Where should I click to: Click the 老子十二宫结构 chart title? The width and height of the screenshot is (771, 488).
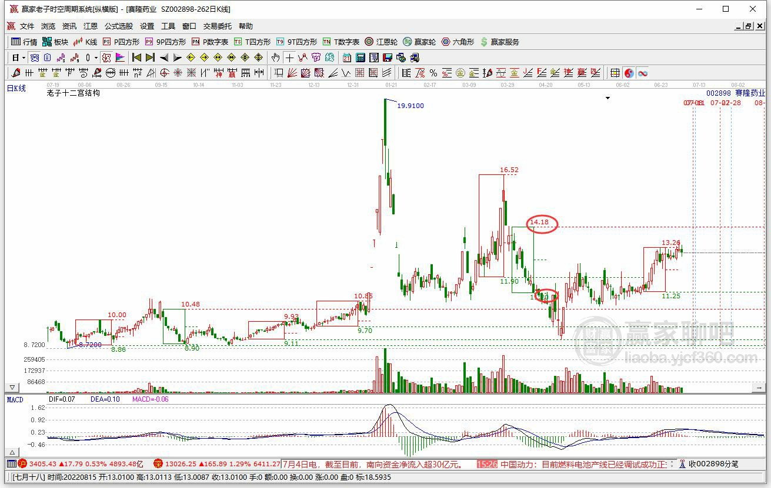(x=73, y=93)
